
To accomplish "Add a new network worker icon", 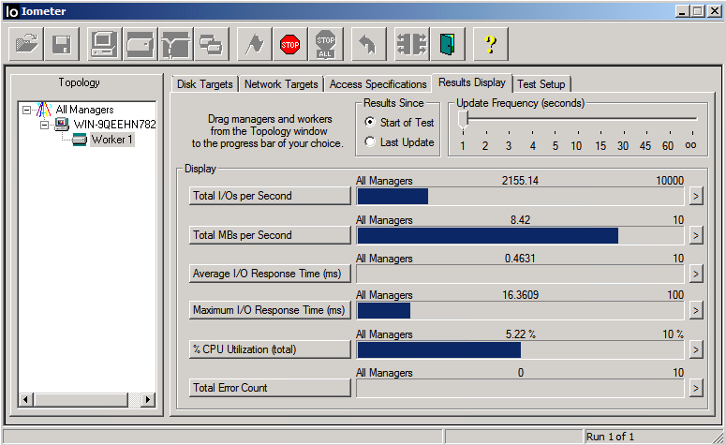I will pos(175,44).
